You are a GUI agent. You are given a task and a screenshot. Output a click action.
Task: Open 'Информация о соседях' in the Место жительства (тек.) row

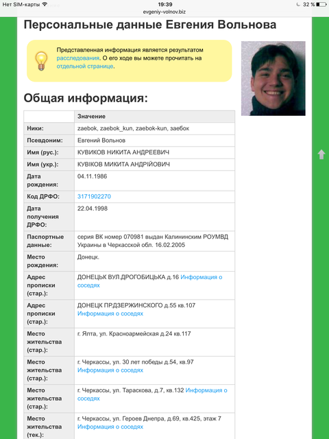point(110,427)
